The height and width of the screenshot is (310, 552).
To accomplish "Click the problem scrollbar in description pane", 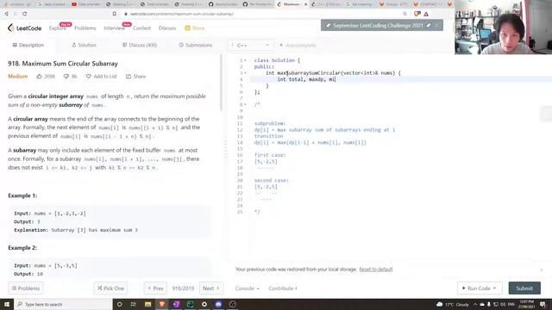I will 221,83.
